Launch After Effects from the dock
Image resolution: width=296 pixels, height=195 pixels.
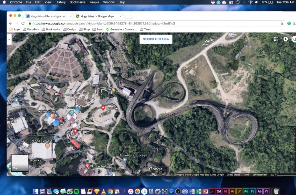[260, 191]
